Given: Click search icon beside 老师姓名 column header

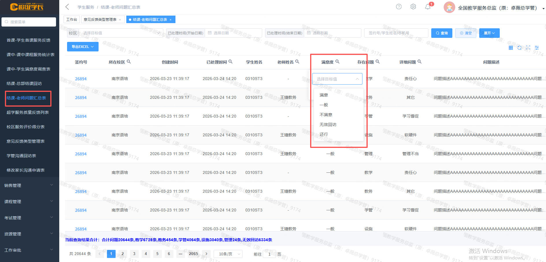Looking at the screenshot, I should click(297, 62).
